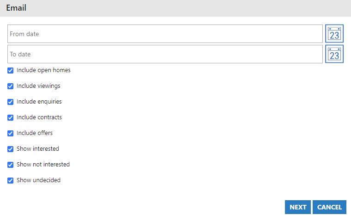
Task: Click the Email dialog title
Action: coord(16,8)
